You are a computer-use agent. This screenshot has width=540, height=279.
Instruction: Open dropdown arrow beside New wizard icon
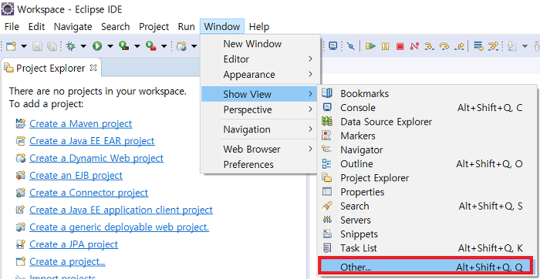tap(24, 46)
